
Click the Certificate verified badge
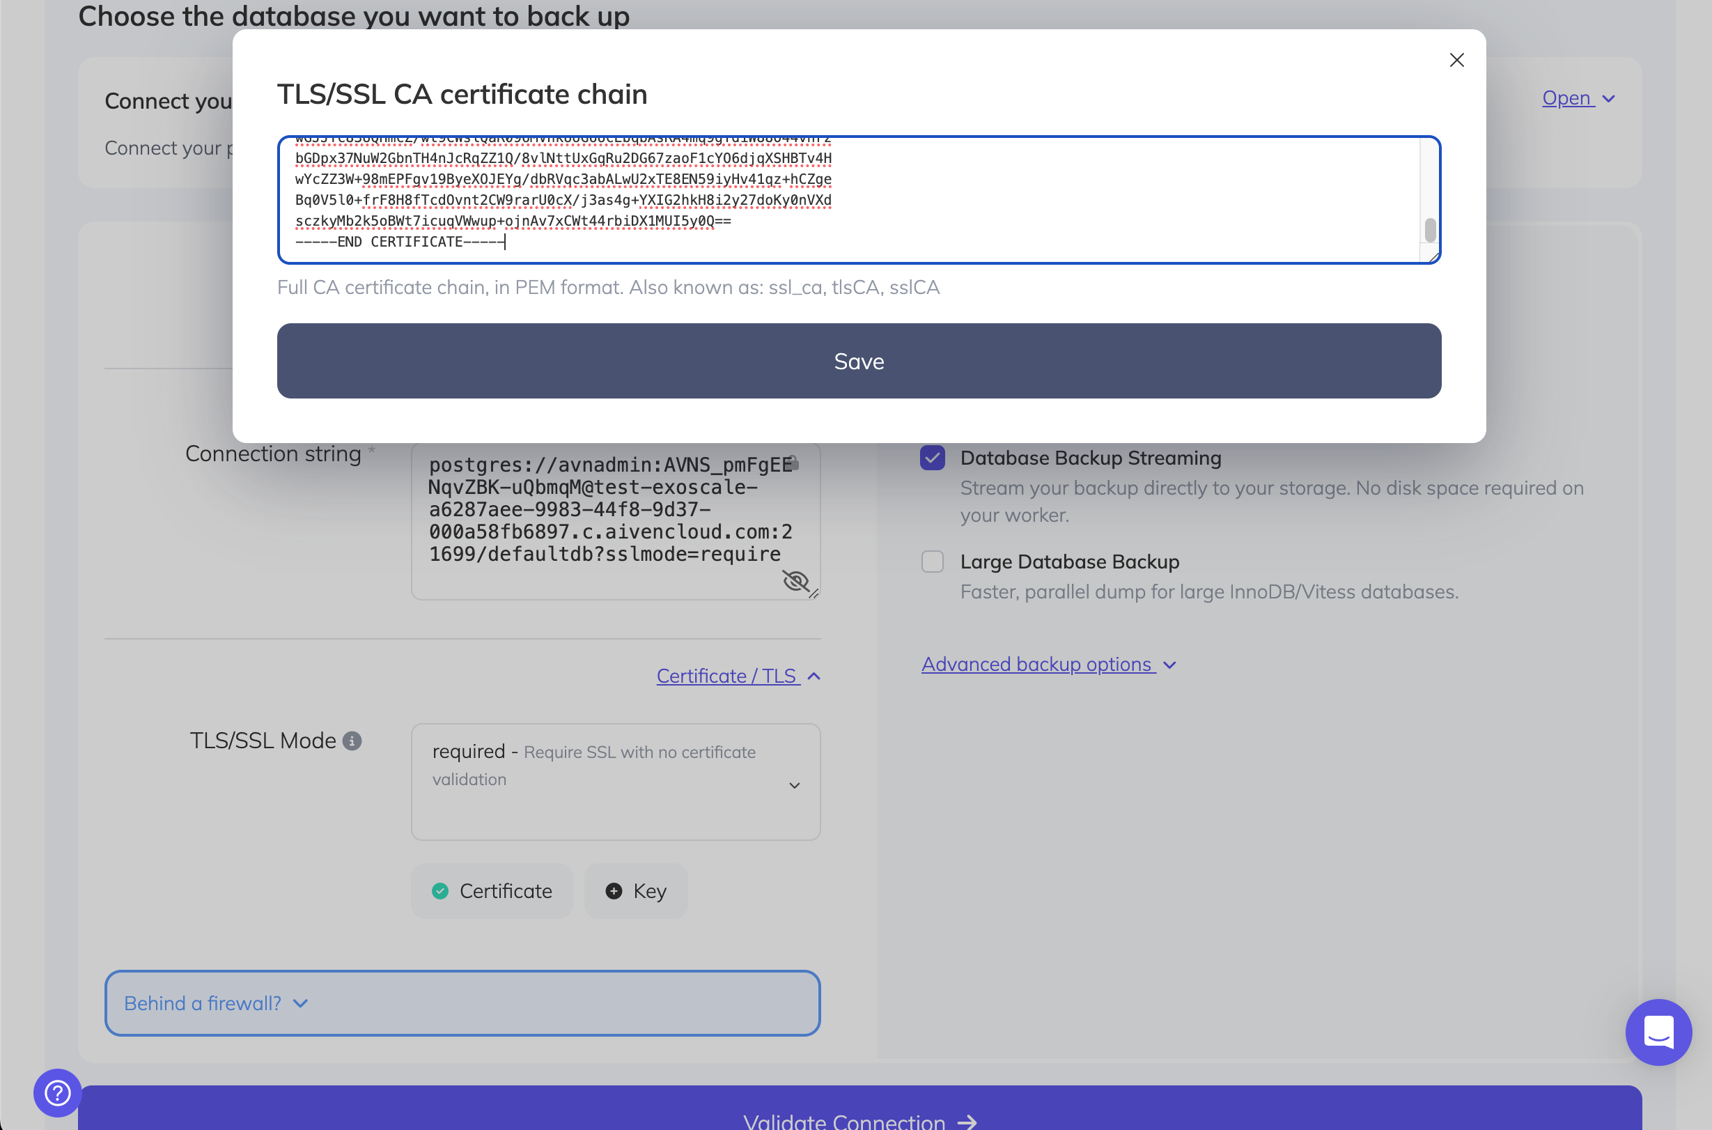492,891
